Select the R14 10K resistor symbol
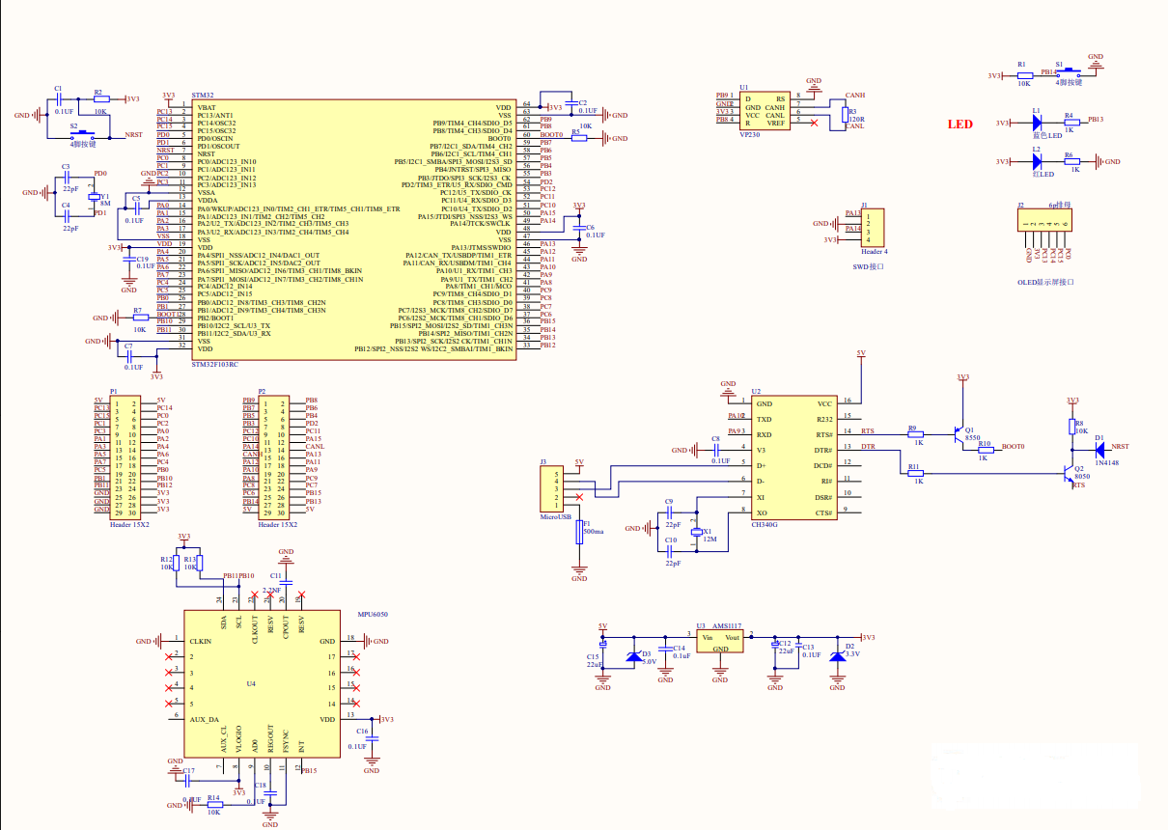The height and width of the screenshot is (830, 1168). (214, 805)
